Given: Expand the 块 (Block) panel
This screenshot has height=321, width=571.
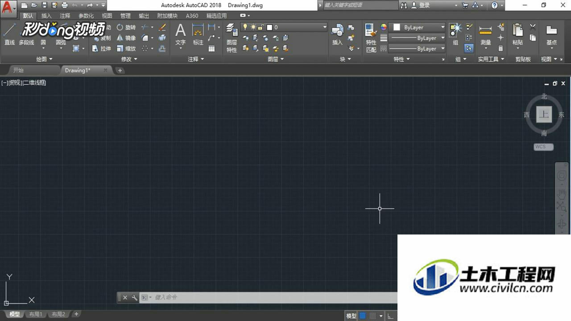Looking at the screenshot, I should point(345,59).
